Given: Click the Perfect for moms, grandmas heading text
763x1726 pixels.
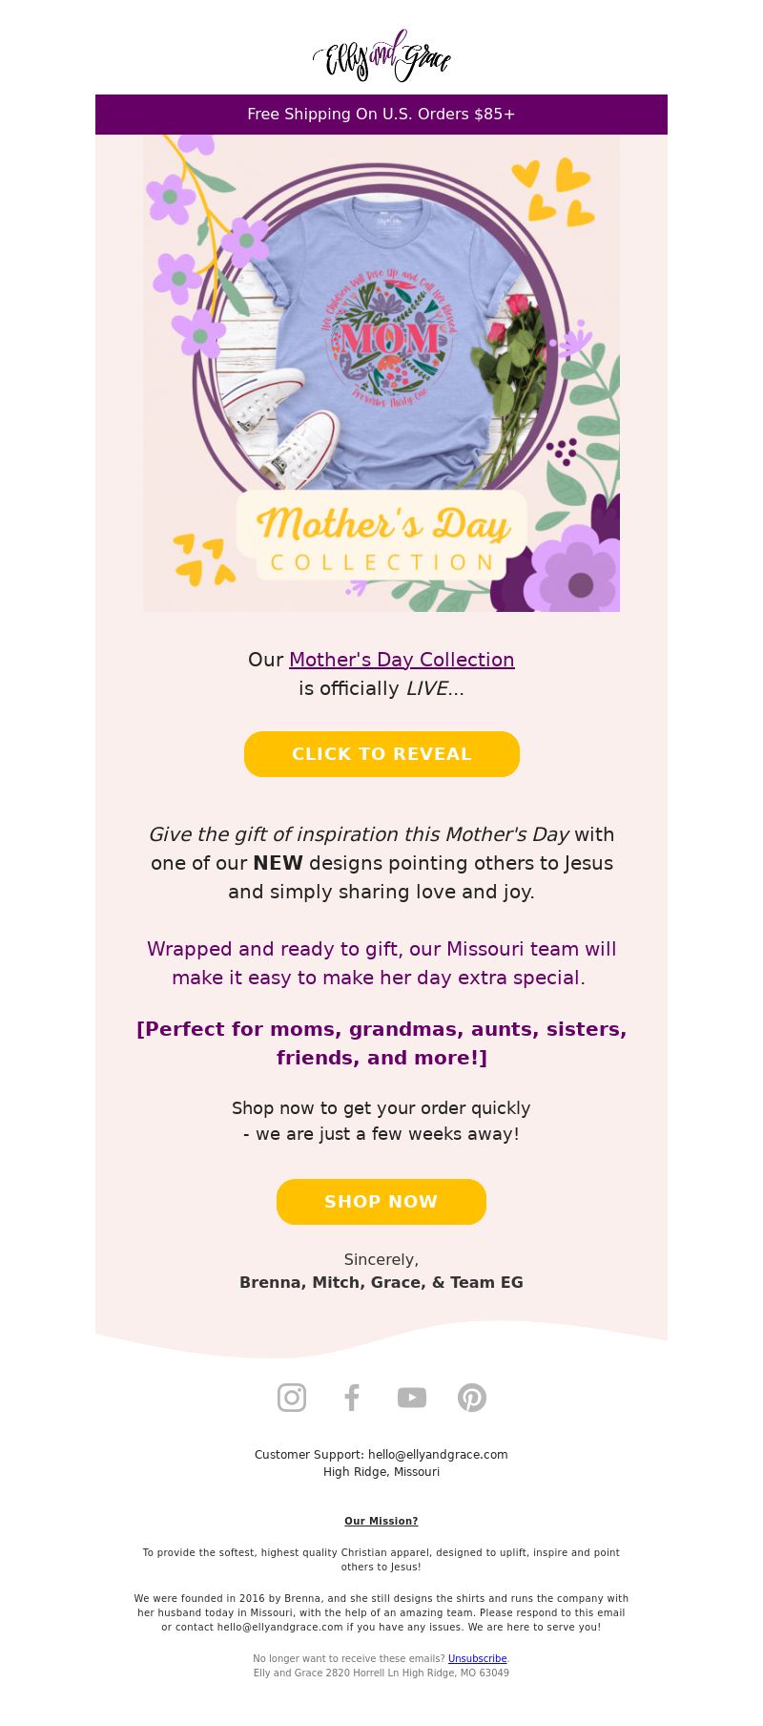Looking at the screenshot, I should (381, 1043).
